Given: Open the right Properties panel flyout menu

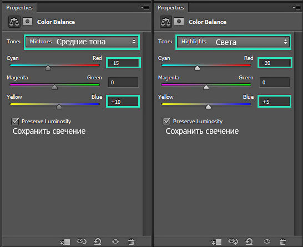Looking at the screenshot, I should click(296, 8).
